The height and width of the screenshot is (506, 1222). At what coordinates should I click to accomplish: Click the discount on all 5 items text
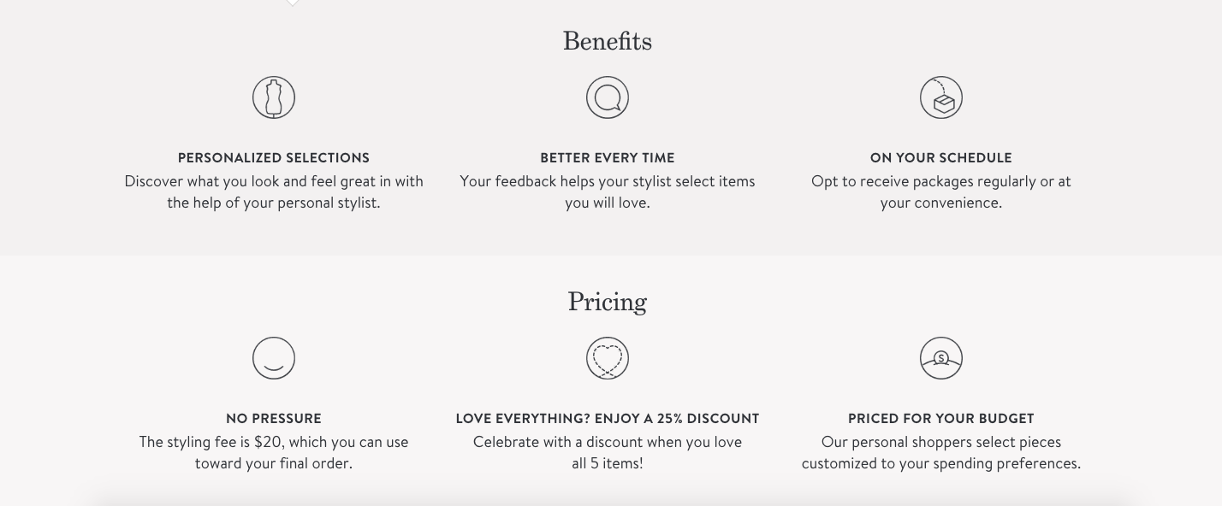click(x=608, y=453)
